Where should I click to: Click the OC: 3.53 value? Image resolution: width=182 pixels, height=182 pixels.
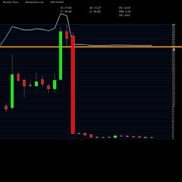click(124, 8)
